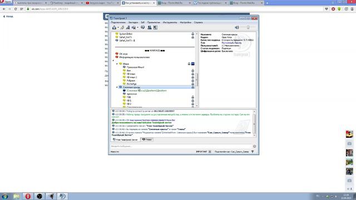The width and height of the screenshot is (356, 200).
Task: Click icon at right end of TeamSpeak status bar
Action: pyautogui.click(x=253, y=152)
